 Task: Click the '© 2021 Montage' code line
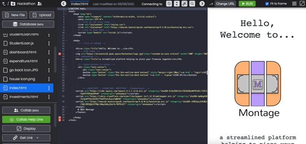coord(86,109)
